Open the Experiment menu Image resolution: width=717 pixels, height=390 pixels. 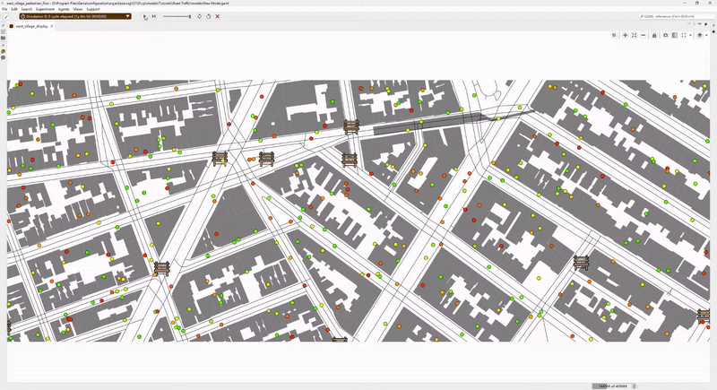45,9
